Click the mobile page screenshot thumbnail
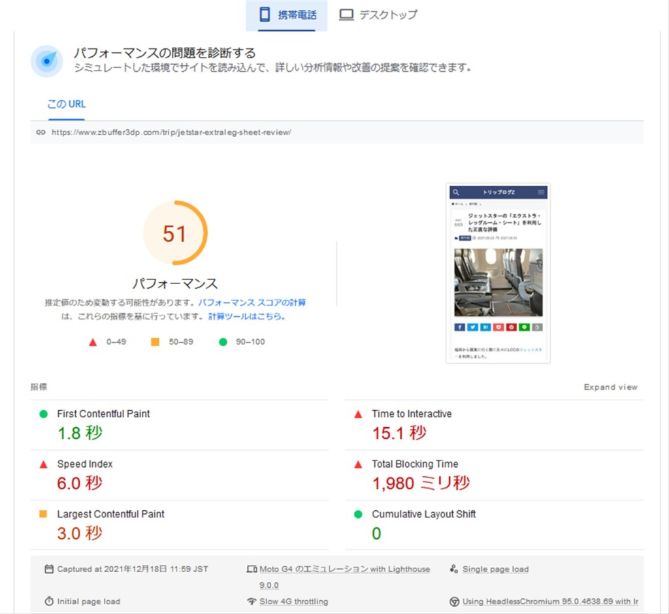 click(x=498, y=274)
